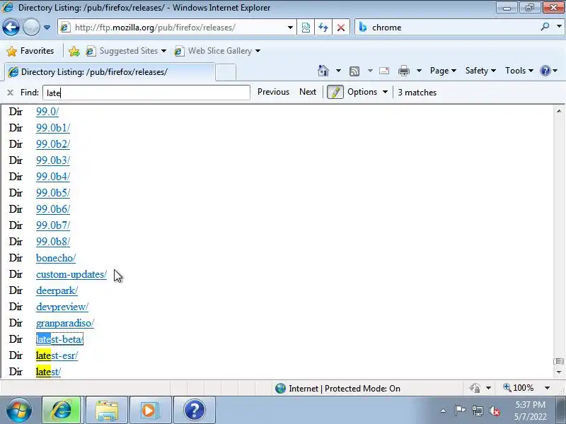
Task: Click the status bar privacy lock icon
Action: pyautogui.click(x=475, y=388)
